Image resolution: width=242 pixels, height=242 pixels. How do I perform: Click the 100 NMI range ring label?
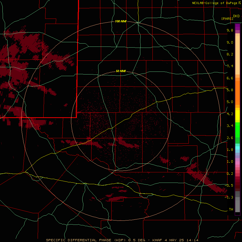pos(121,21)
